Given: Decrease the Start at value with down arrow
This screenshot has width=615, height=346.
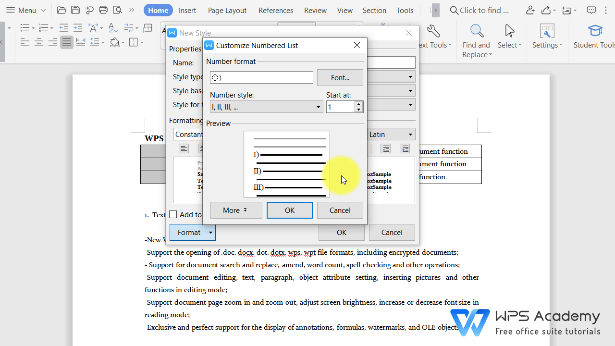Looking at the screenshot, I should pos(358,110).
